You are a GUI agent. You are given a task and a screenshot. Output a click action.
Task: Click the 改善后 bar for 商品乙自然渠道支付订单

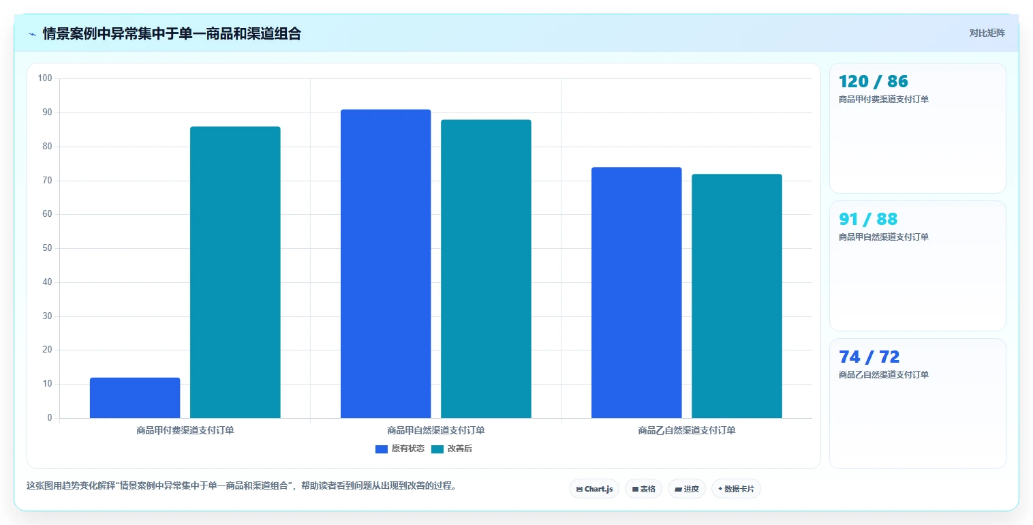pyautogui.click(x=737, y=296)
